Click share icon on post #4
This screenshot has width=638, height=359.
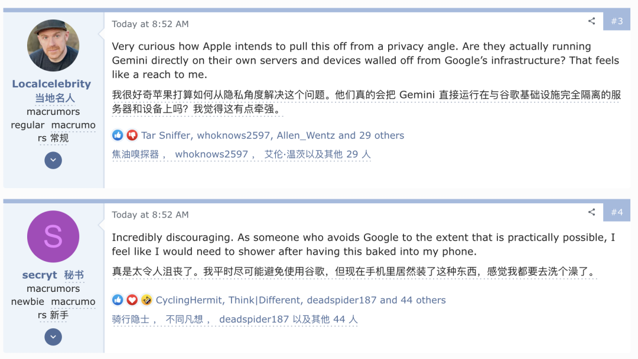[591, 212]
